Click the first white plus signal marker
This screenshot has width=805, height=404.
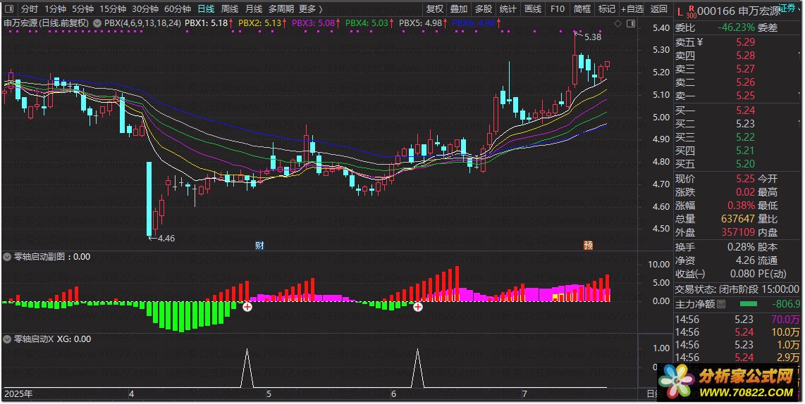247,307
